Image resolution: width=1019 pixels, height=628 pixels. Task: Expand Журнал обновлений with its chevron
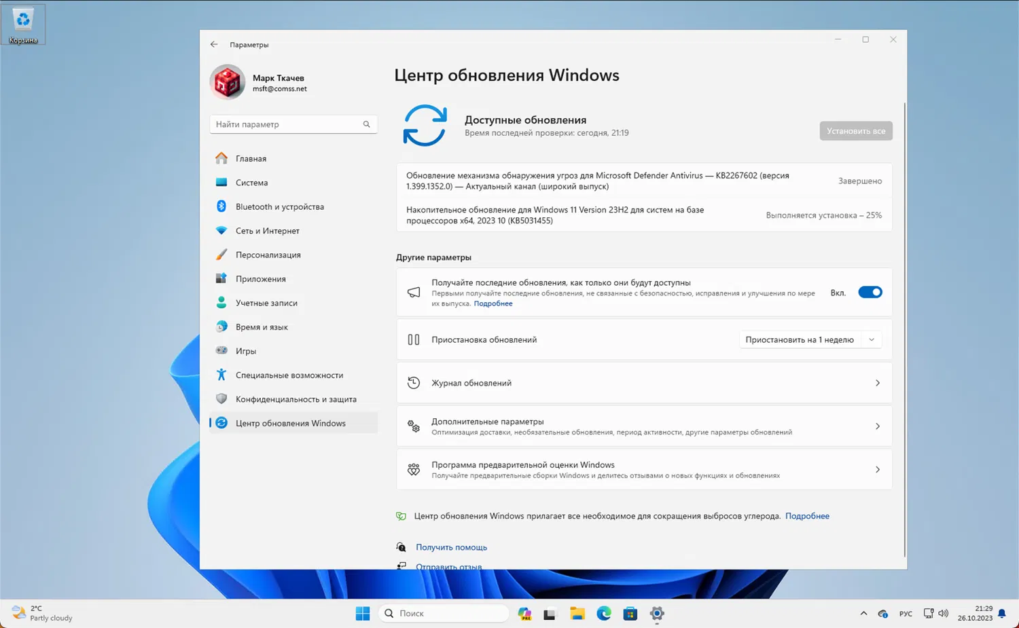click(x=878, y=383)
